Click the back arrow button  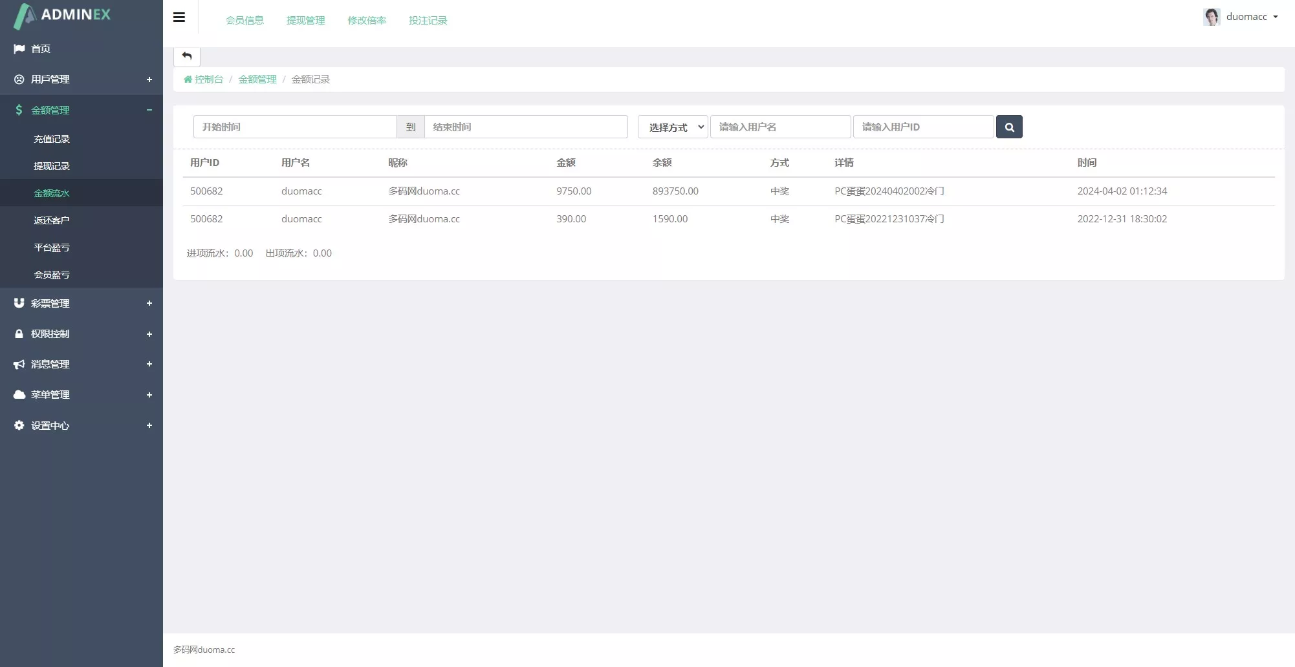(187, 56)
